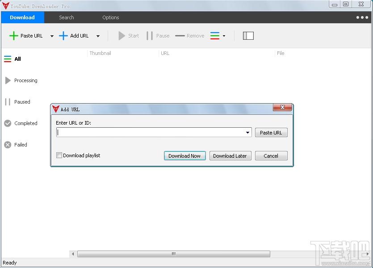Click the Download Later button
Viewport: 373px width, 268px height.
230,156
